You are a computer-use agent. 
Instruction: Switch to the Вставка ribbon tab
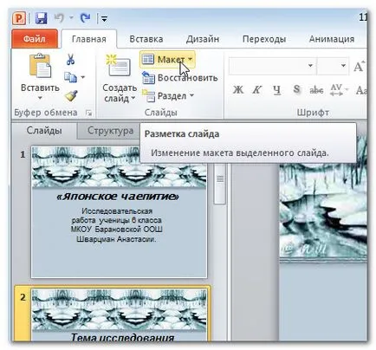pos(146,39)
